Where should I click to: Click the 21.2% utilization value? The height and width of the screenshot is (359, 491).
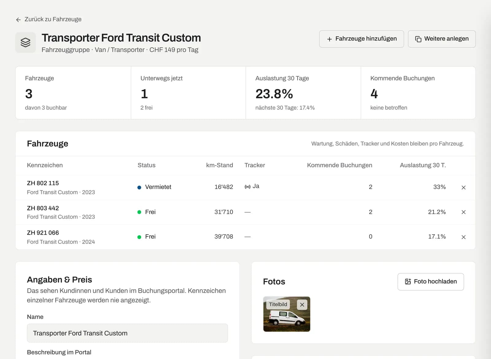pyautogui.click(x=437, y=212)
